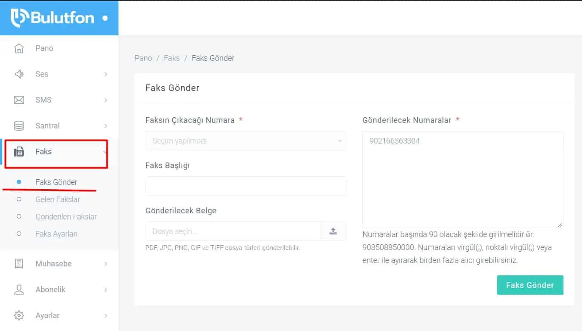Collapse the Faks menu item
This screenshot has width=582, height=331.
pos(59,152)
